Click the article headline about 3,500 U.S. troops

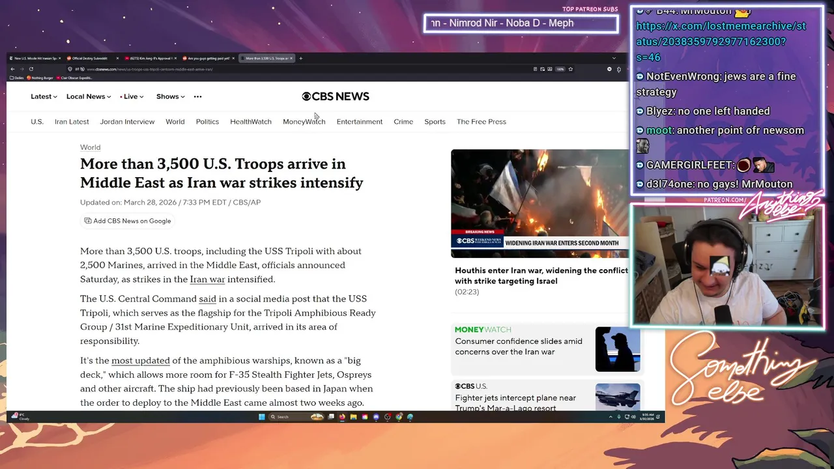pos(222,173)
